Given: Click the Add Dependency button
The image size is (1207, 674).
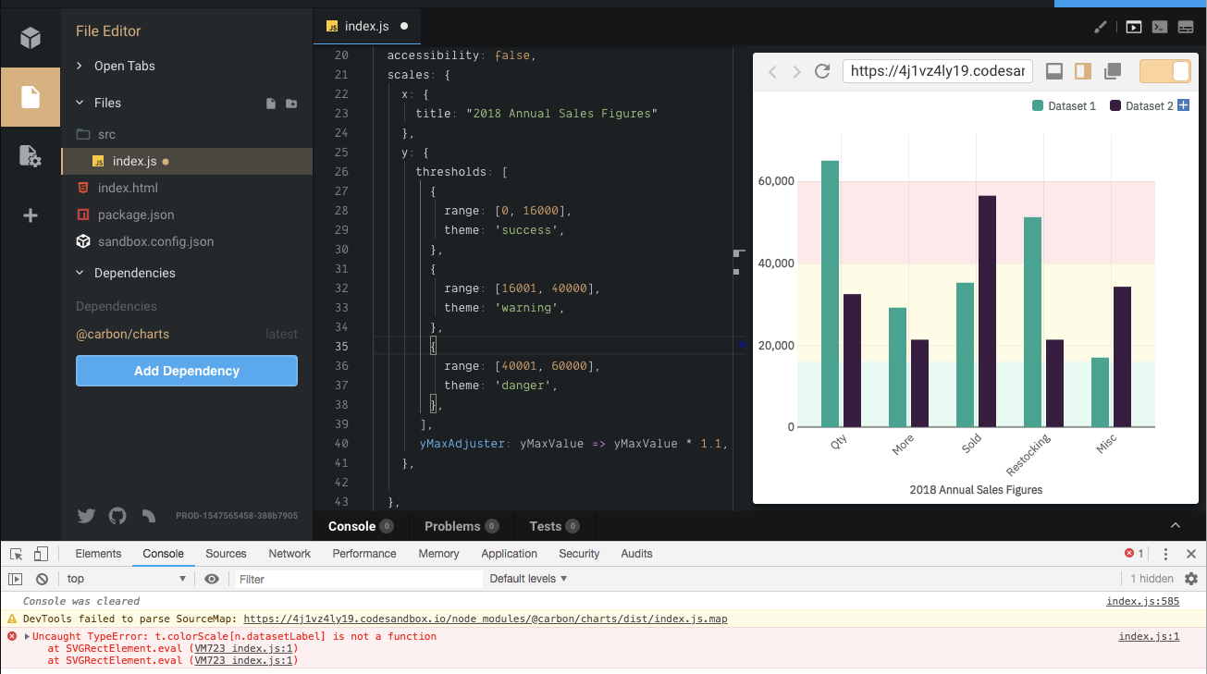Looking at the screenshot, I should coord(187,371).
